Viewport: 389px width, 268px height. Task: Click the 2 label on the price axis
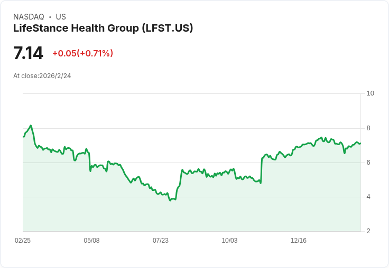[368, 231]
